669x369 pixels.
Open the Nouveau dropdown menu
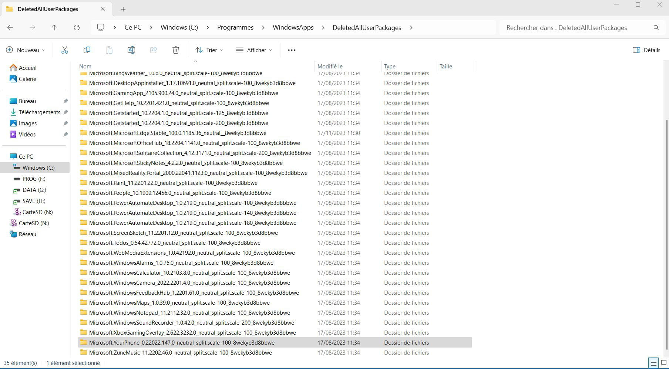point(26,50)
